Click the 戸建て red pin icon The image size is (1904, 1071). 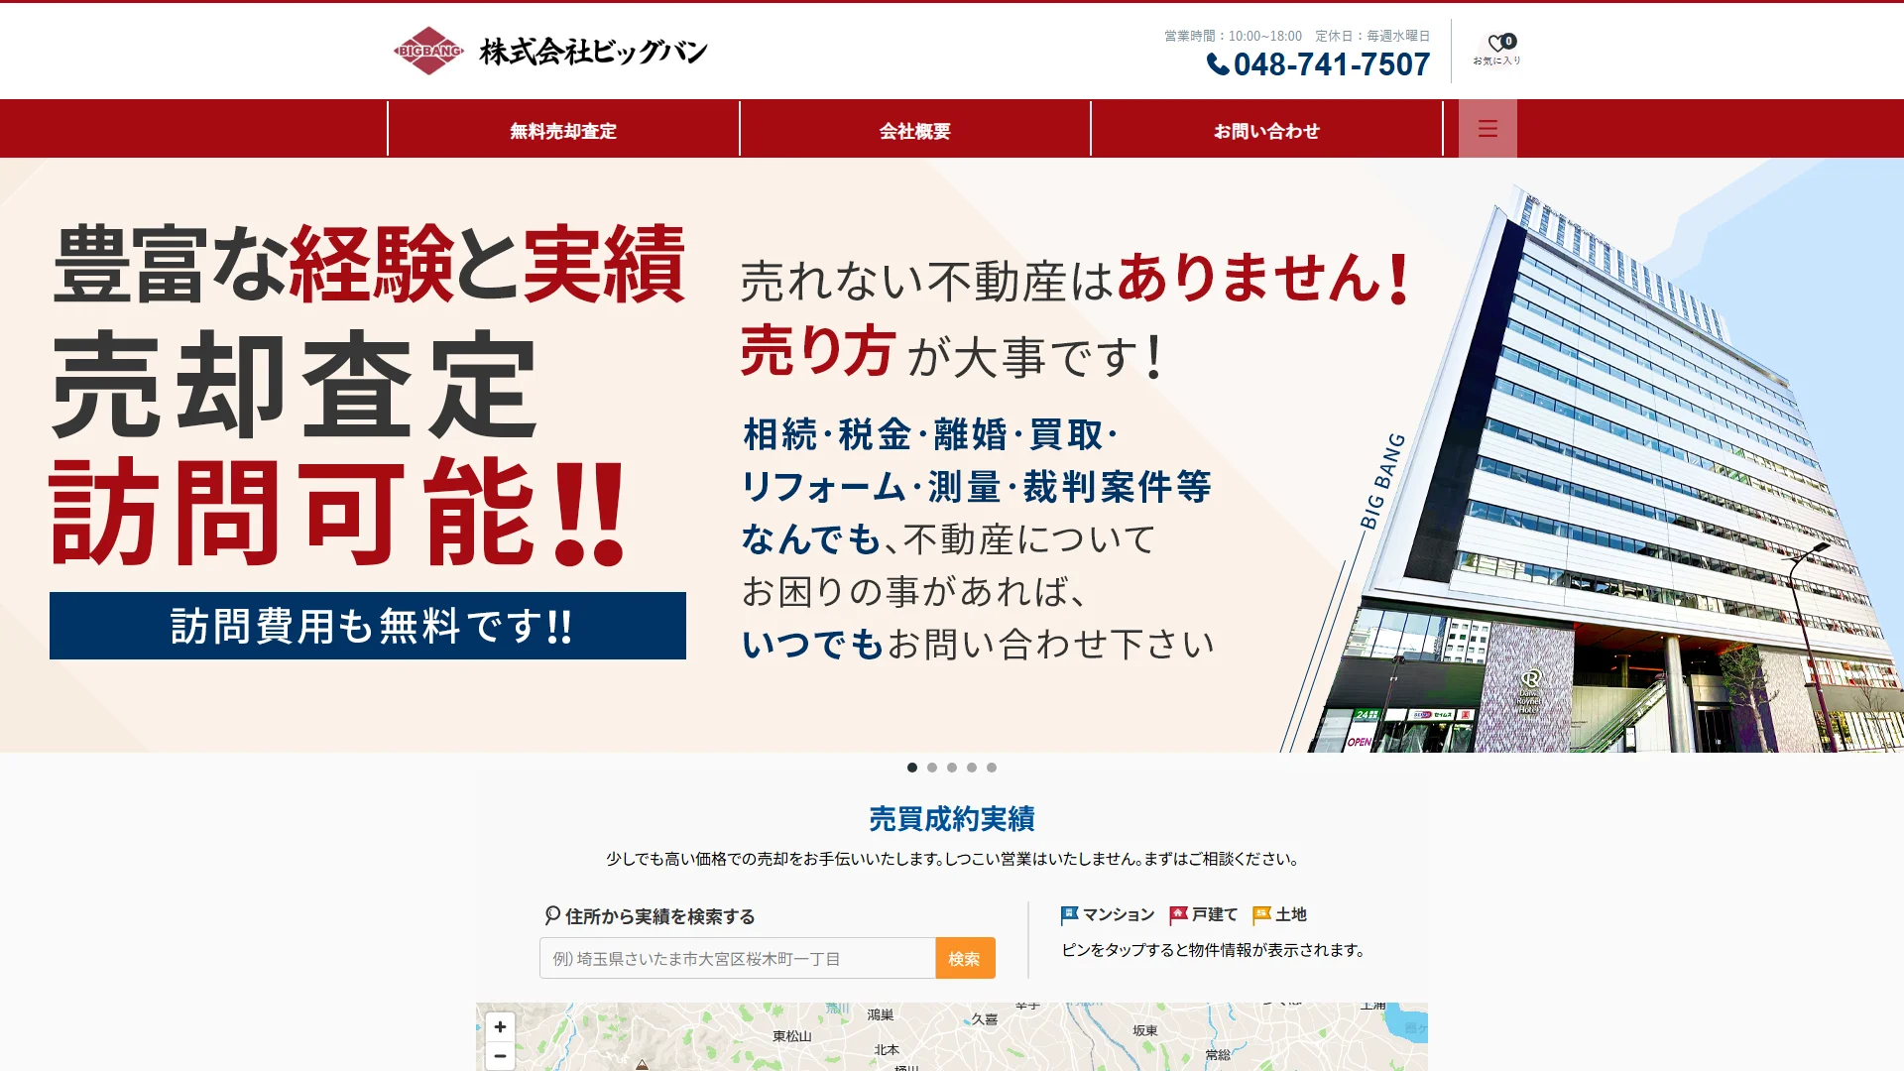click(1178, 914)
